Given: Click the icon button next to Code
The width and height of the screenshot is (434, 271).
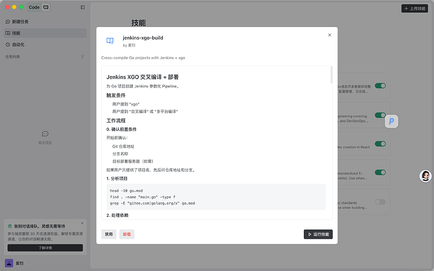Looking at the screenshot, I should [x=46, y=7].
